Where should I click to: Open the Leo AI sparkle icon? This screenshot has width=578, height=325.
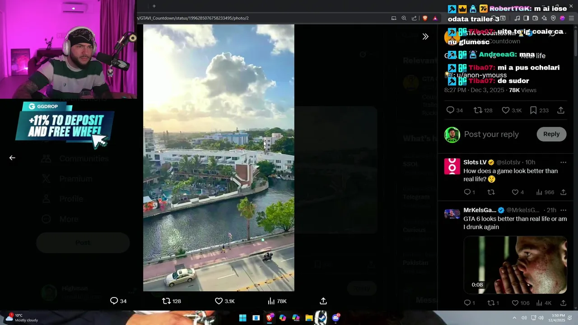pos(544,18)
